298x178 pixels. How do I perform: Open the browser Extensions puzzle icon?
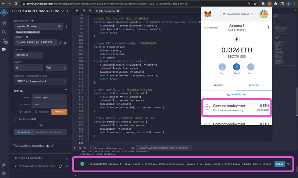point(276,4)
